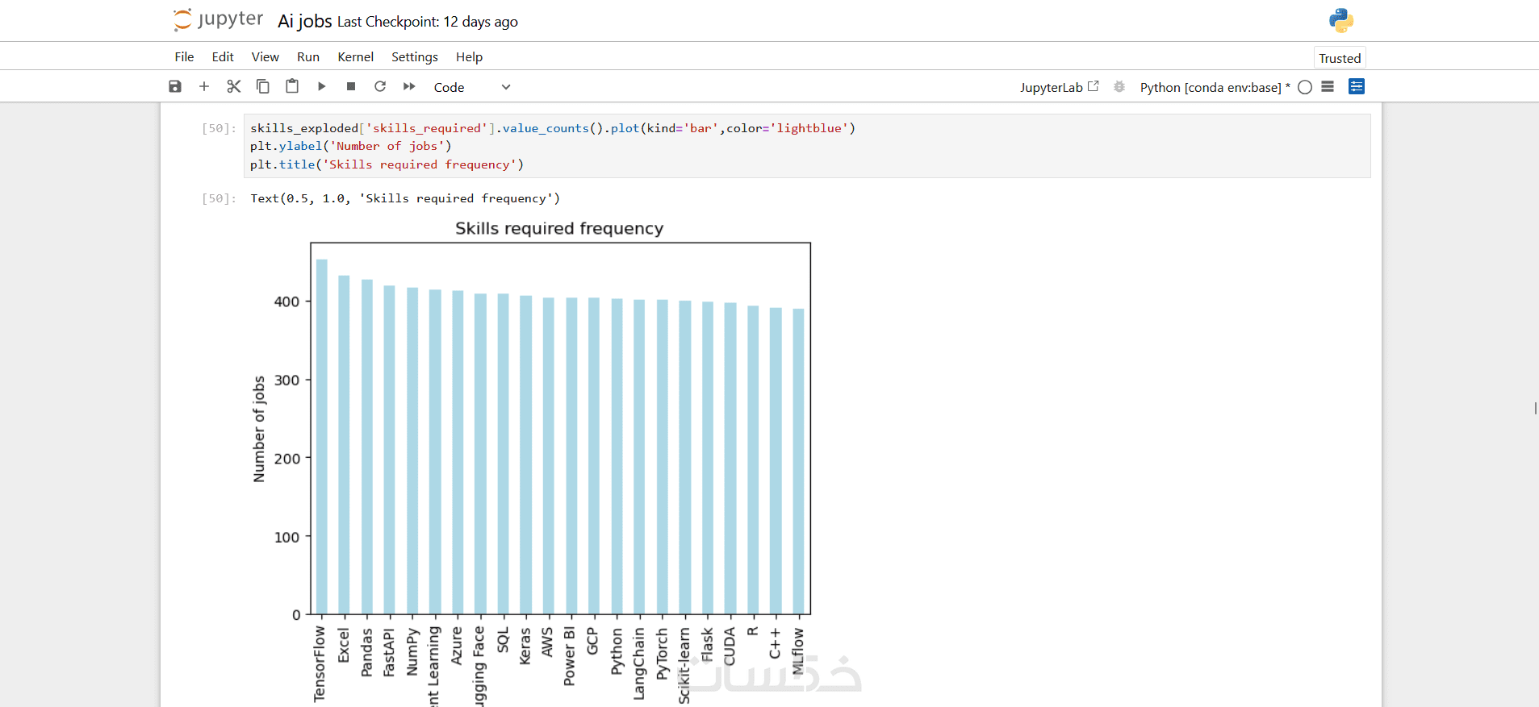Open the Help menu
Viewport: 1539px width, 707px height.
pyautogui.click(x=469, y=56)
